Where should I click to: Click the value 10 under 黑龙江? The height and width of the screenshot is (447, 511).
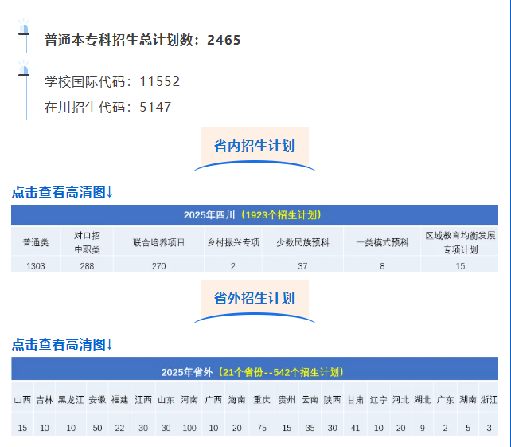coord(71,428)
